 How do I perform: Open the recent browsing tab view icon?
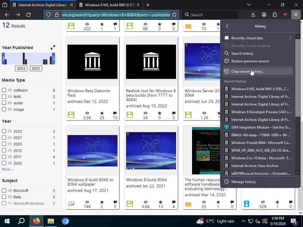click(x=5, y=5)
